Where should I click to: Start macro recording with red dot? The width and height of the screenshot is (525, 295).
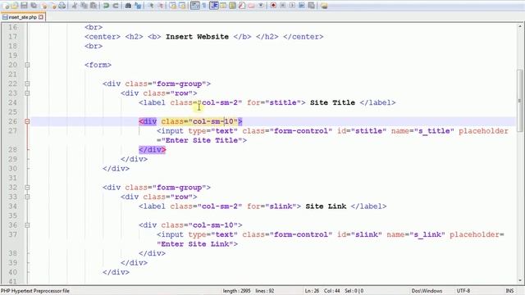273,6
